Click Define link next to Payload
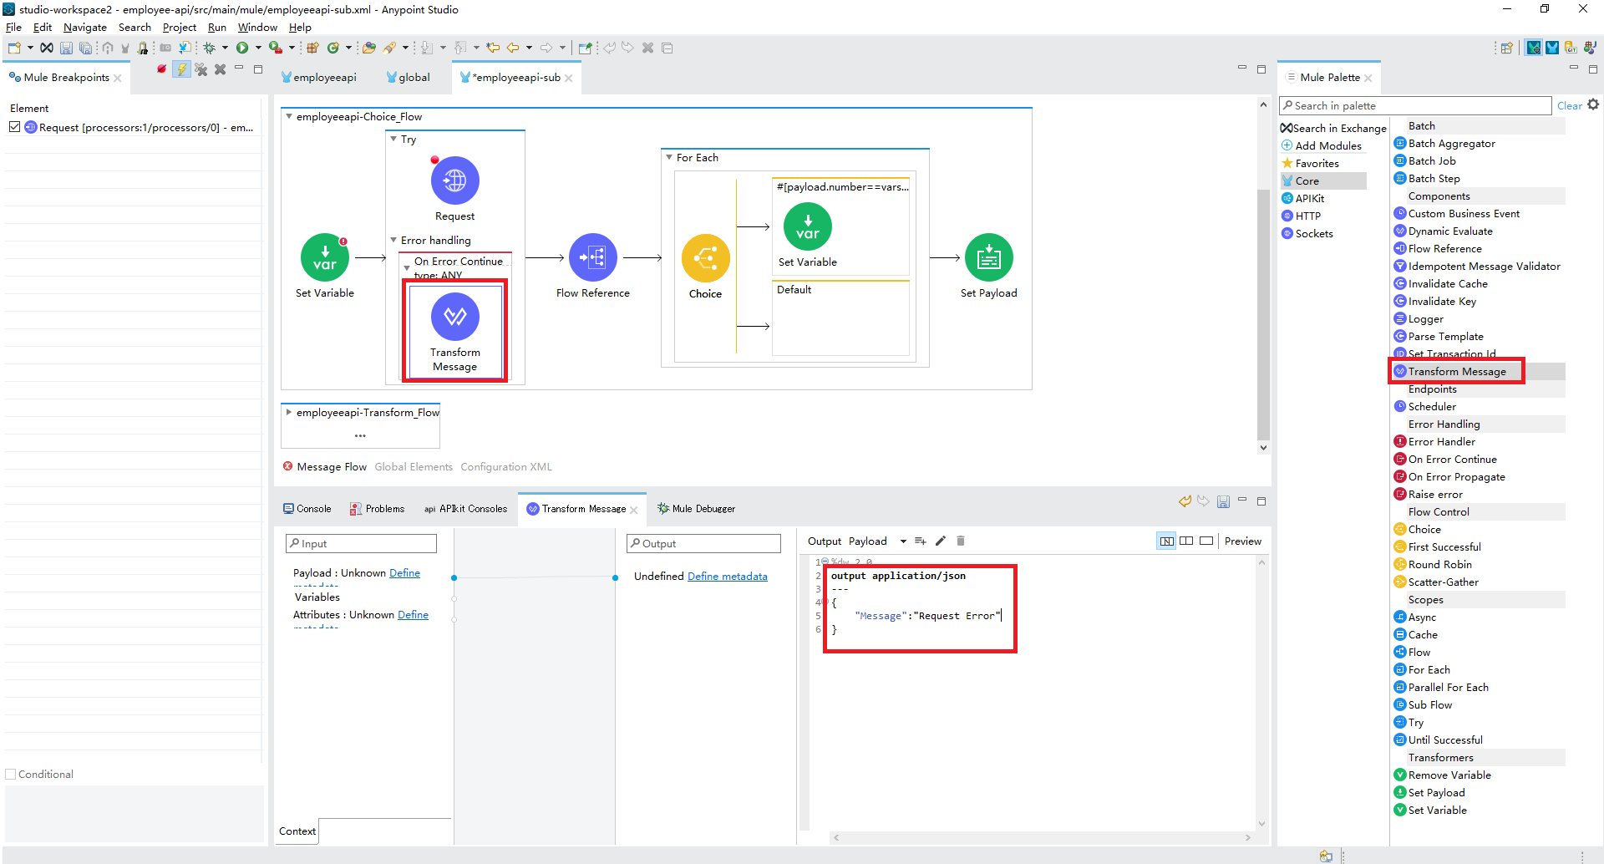 coord(404,573)
